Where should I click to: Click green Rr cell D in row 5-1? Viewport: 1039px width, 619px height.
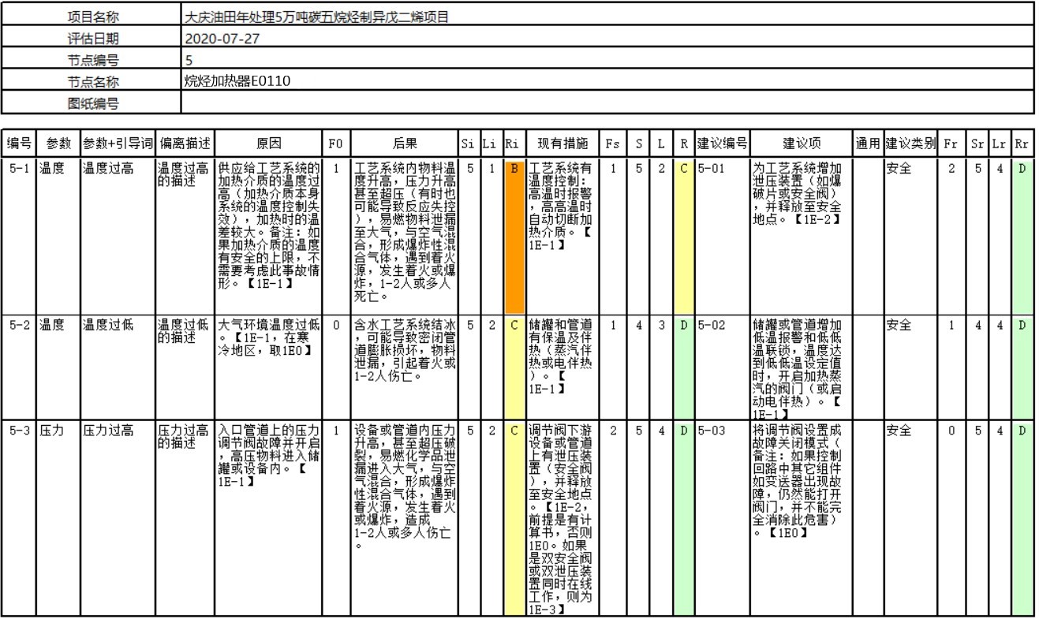[x=1021, y=236]
